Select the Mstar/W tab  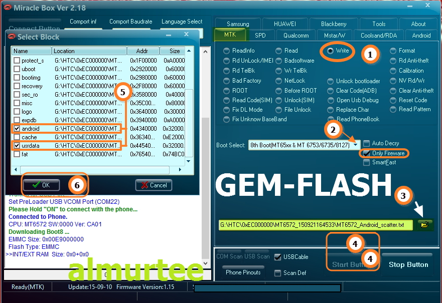335,36
